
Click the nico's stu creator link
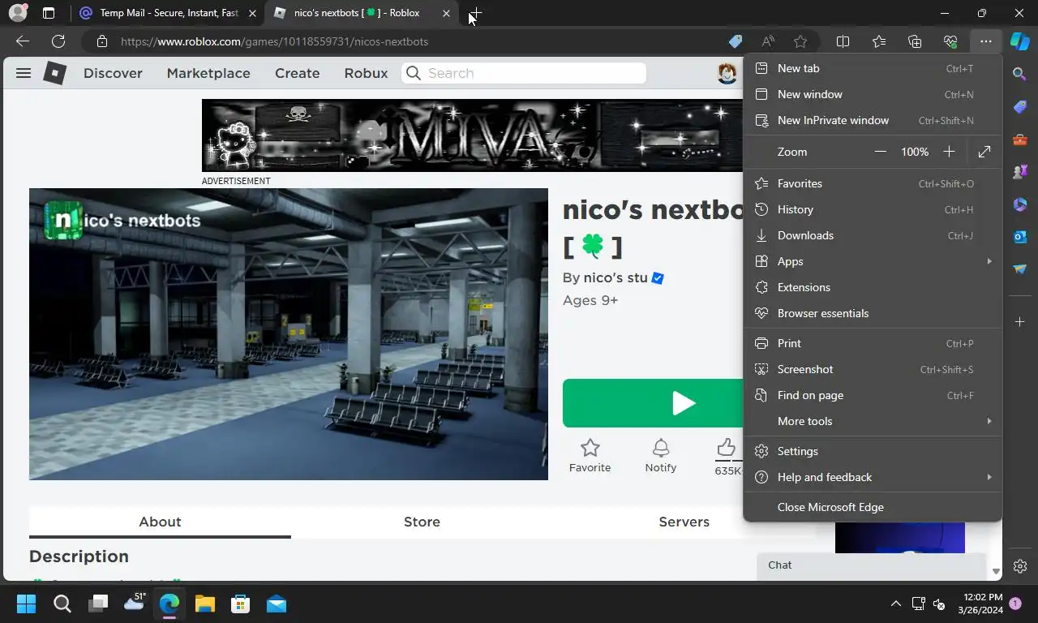pyautogui.click(x=616, y=277)
